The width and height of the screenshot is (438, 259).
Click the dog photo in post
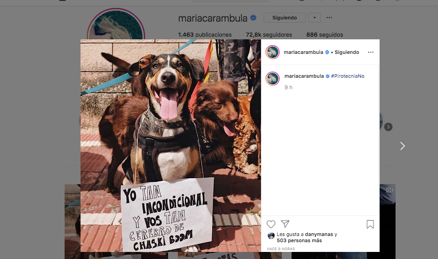click(x=171, y=145)
